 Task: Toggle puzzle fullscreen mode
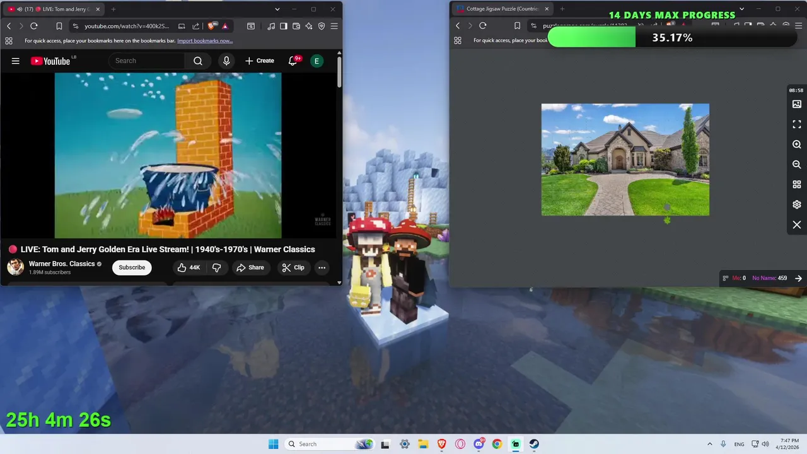click(x=797, y=124)
